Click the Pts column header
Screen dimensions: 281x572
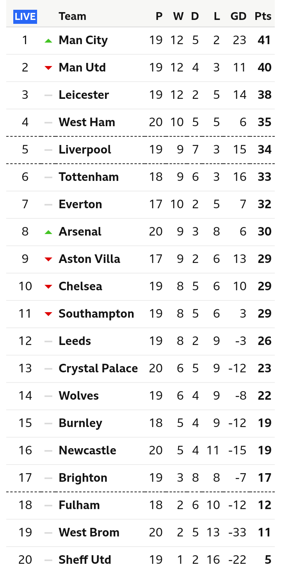pos(263,16)
